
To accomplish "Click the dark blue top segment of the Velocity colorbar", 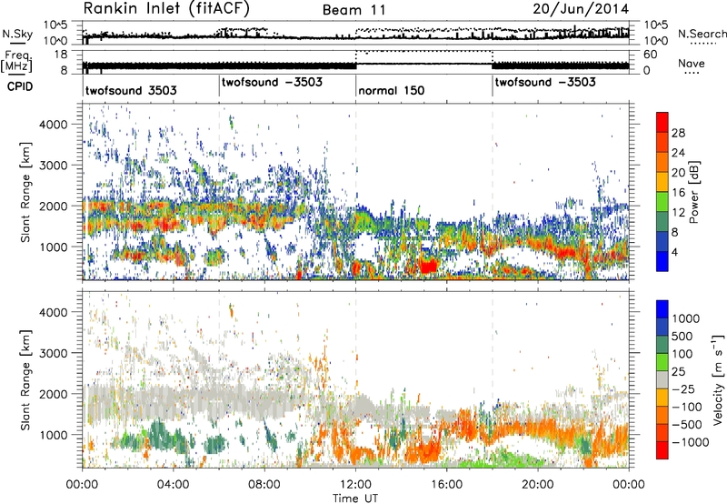I will click(662, 309).
